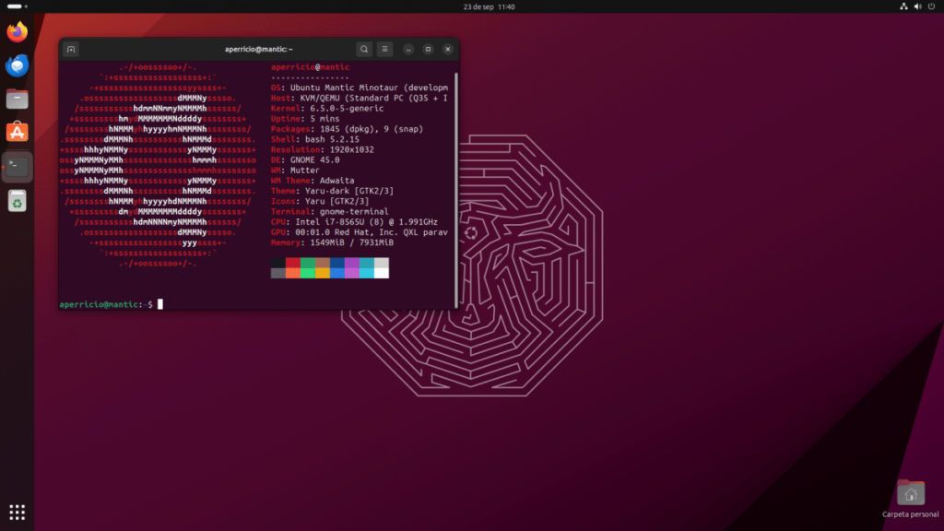Open the Carpeta personal desktop folder

click(x=911, y=494)
